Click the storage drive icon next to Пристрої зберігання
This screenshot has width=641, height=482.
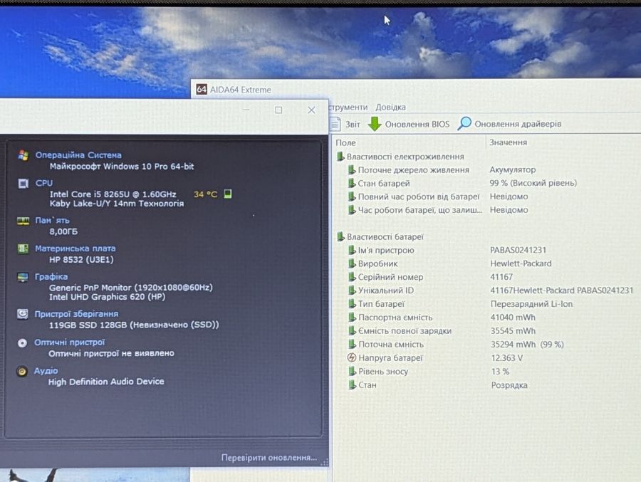pyautogui.click(x=23, y=314)
